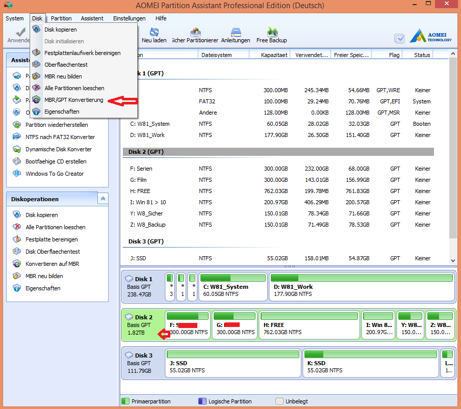Select D: W81_Work row in list

point(278,135)
